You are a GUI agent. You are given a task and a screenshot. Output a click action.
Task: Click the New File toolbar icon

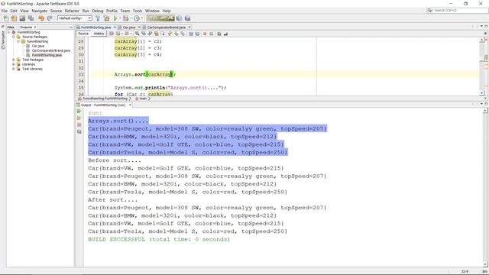tap(6, 18)
